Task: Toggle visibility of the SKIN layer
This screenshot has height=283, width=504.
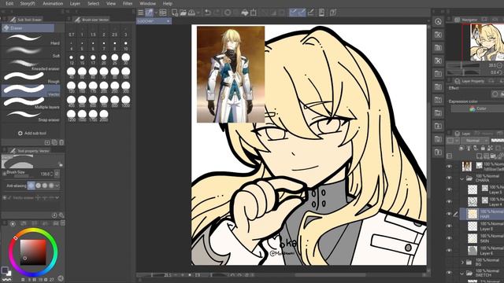Action: pos(450,238)
